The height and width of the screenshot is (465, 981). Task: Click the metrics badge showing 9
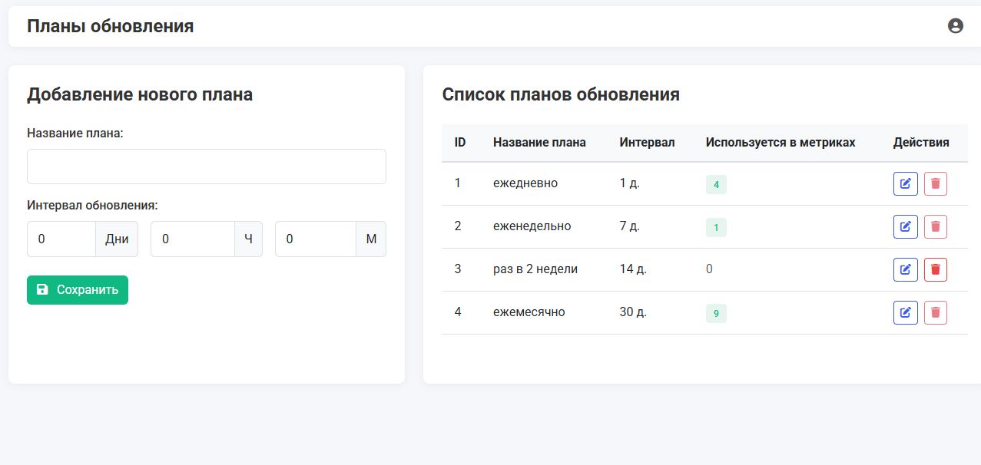click(x=716, y=314)
